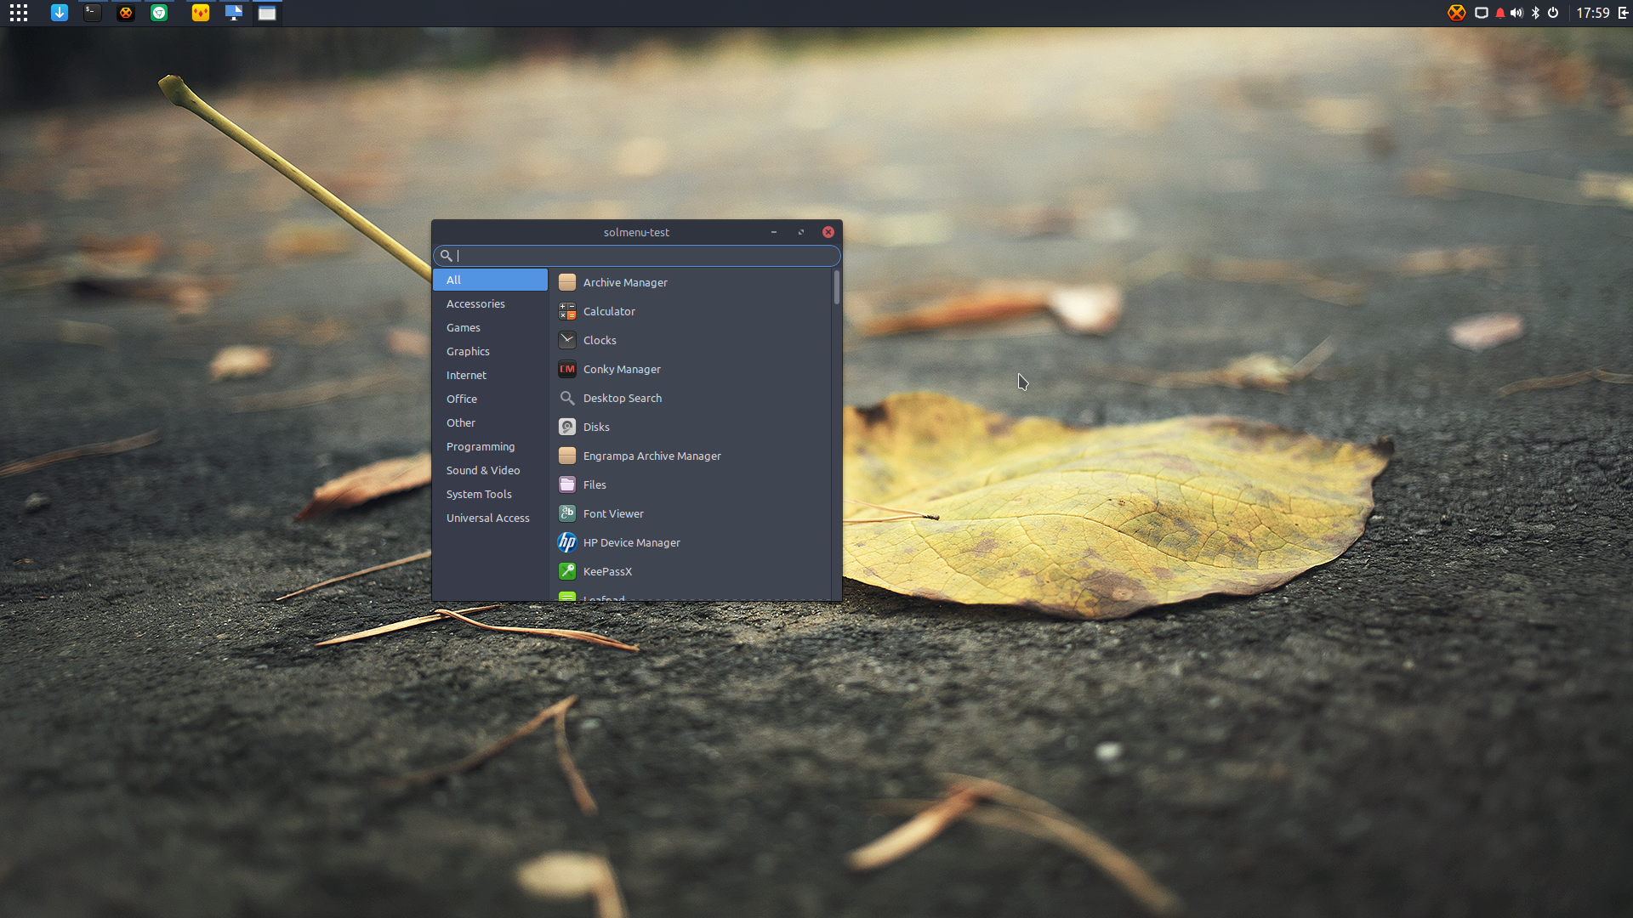1633x918 pixels.
Task: Select the Other category
Action: coord(490,422)
